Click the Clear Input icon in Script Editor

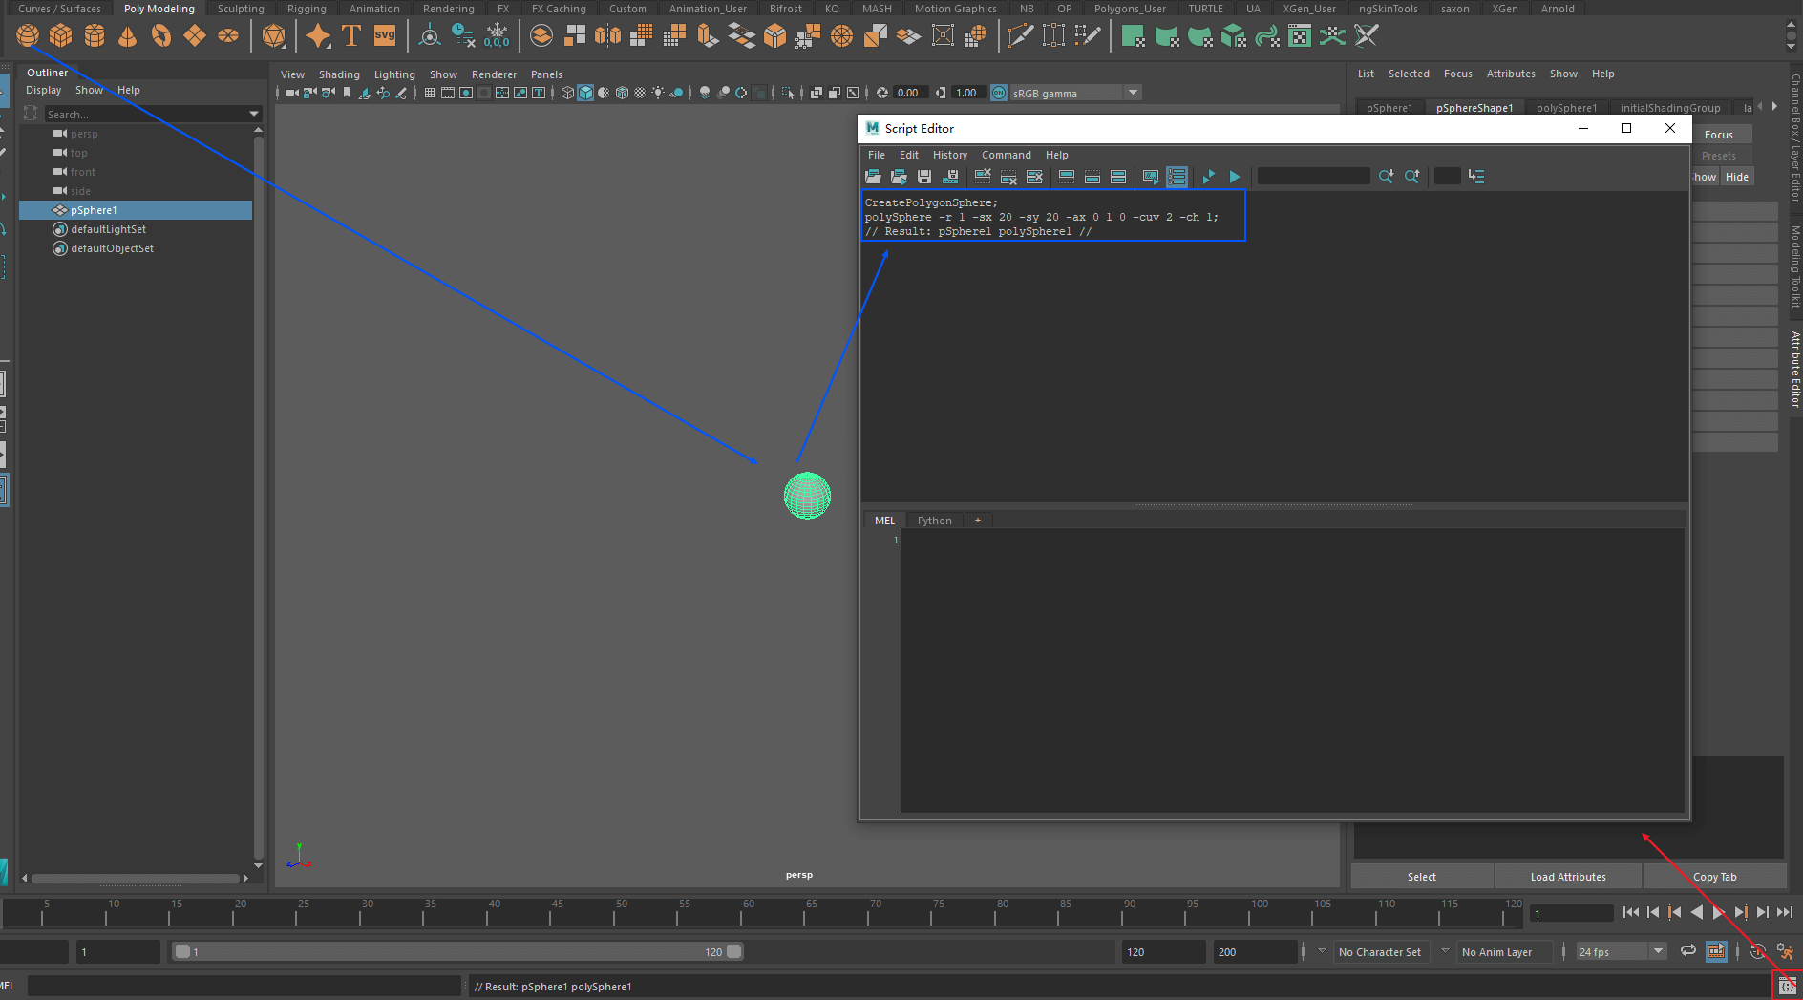click(x=1008, y=177)
